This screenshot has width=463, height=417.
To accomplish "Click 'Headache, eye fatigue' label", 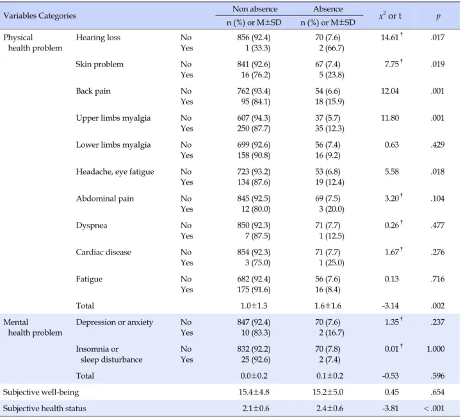I will pyautogui.click(x=115, y=171).
